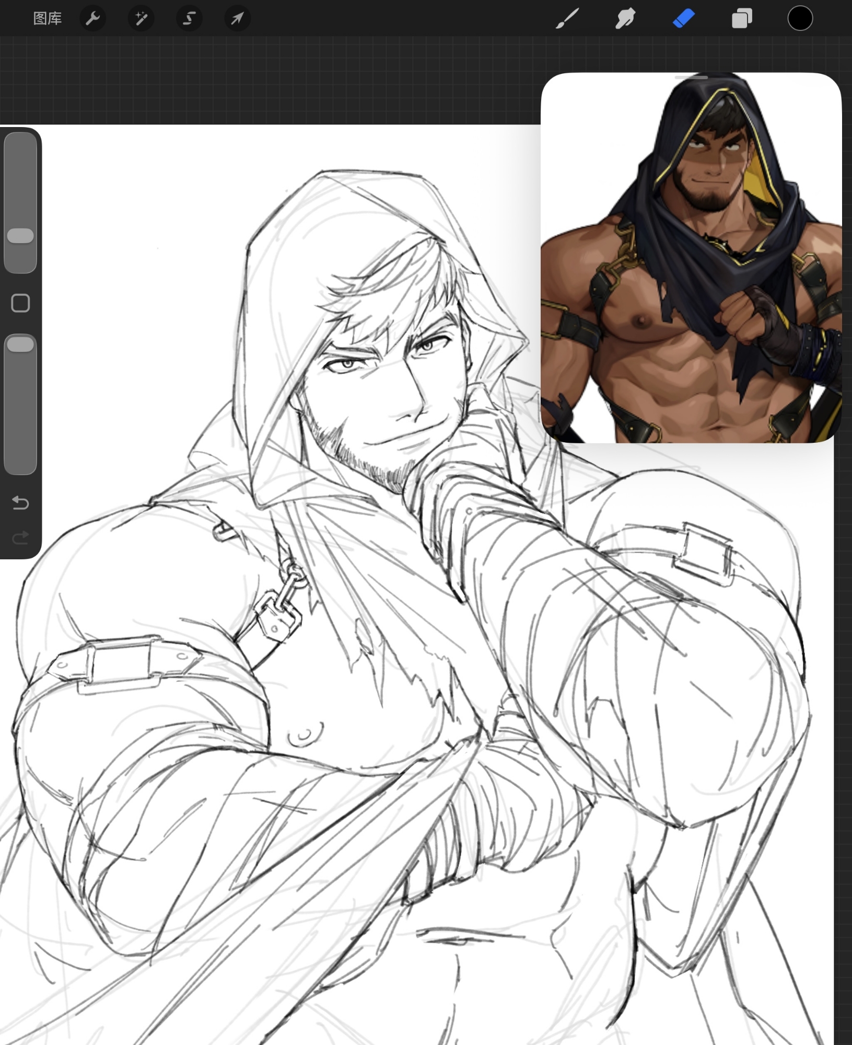Open the 图库 gallery

click(47, 19)
